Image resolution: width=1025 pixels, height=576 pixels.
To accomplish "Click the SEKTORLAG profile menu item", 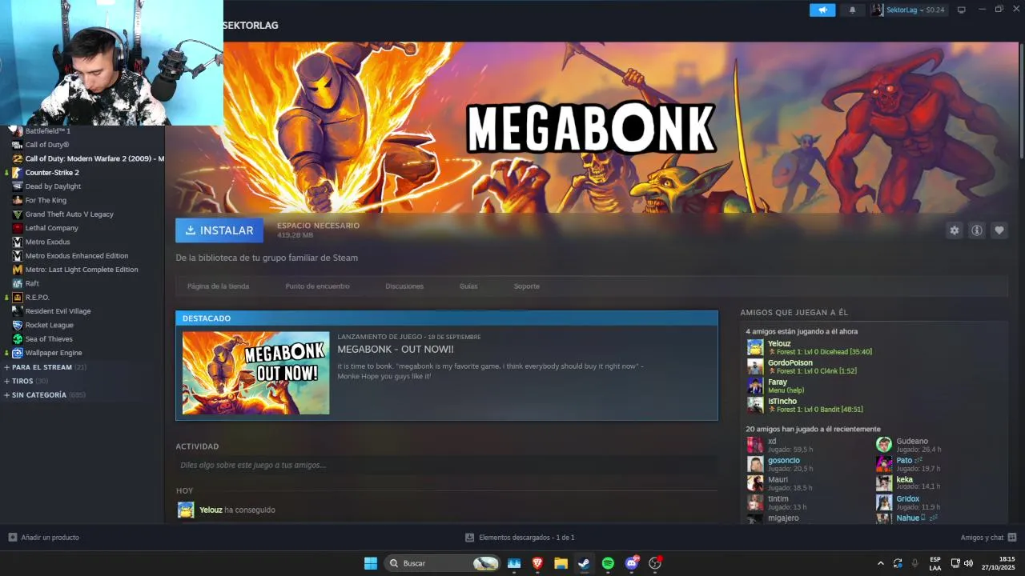I will pos(251,26).
